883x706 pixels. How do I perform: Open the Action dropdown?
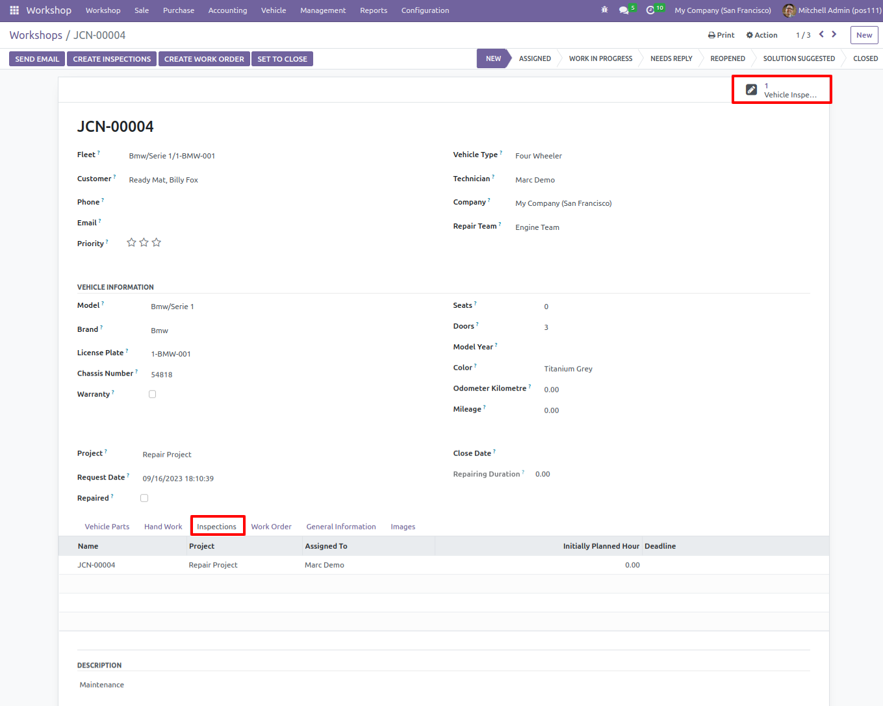click(761, 35)
